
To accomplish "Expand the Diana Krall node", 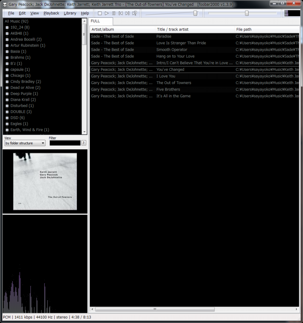I will click(7, 100).
